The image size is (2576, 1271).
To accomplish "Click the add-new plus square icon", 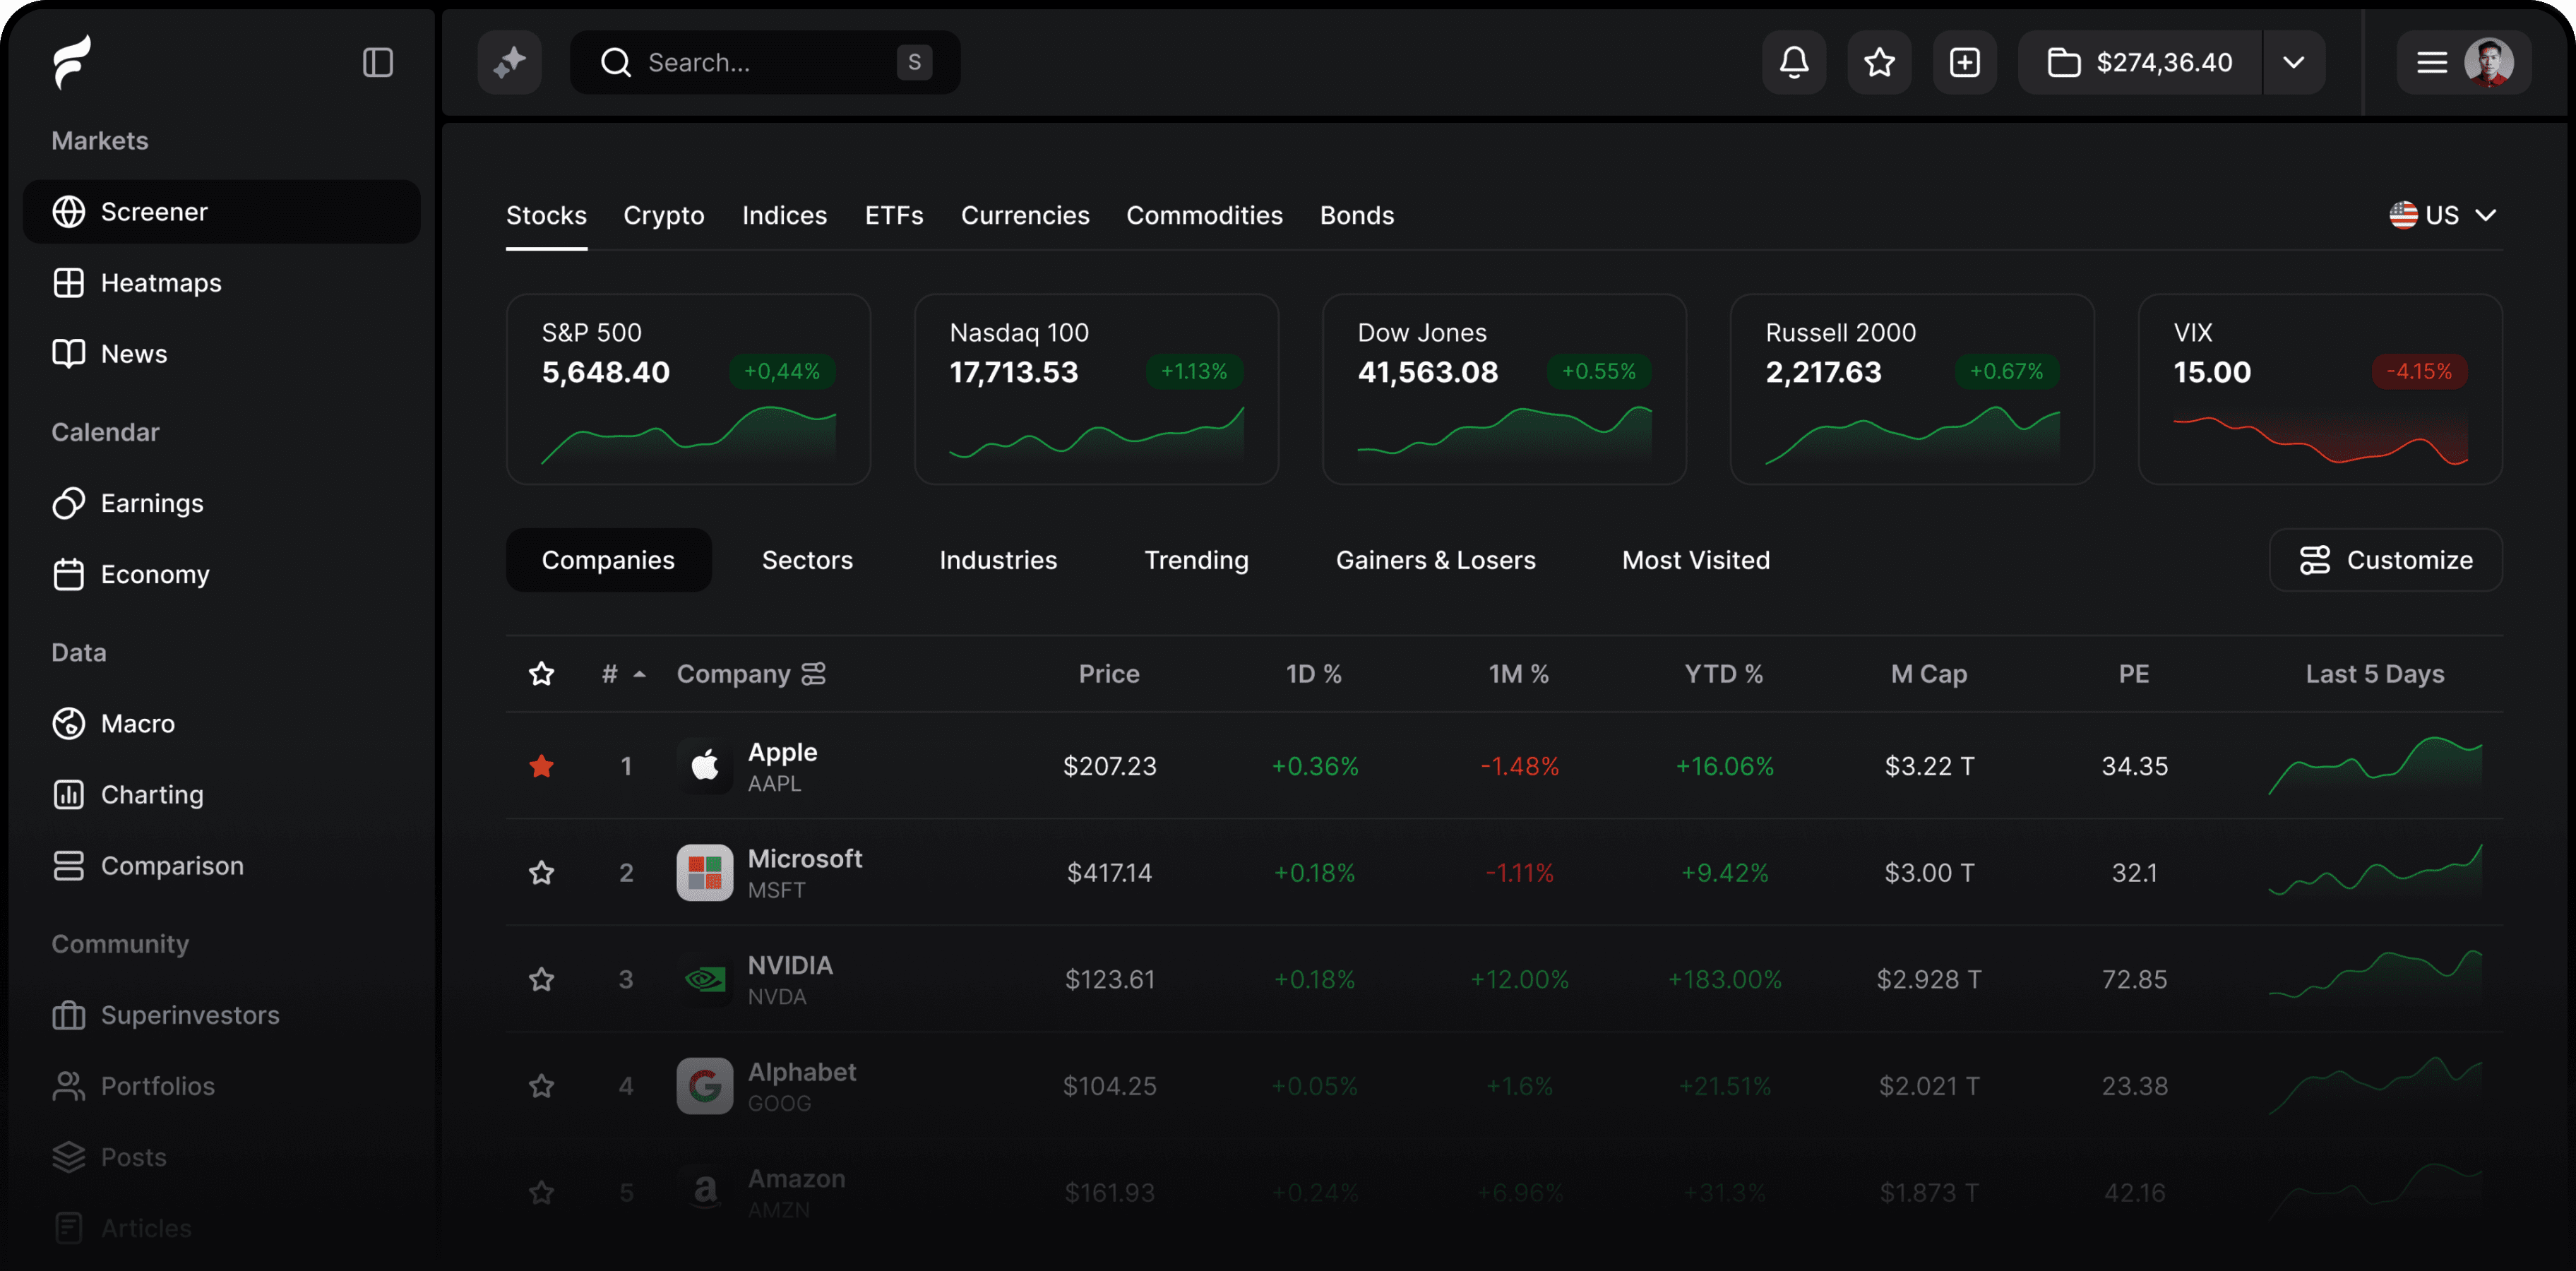I will tap(1964, 62).
